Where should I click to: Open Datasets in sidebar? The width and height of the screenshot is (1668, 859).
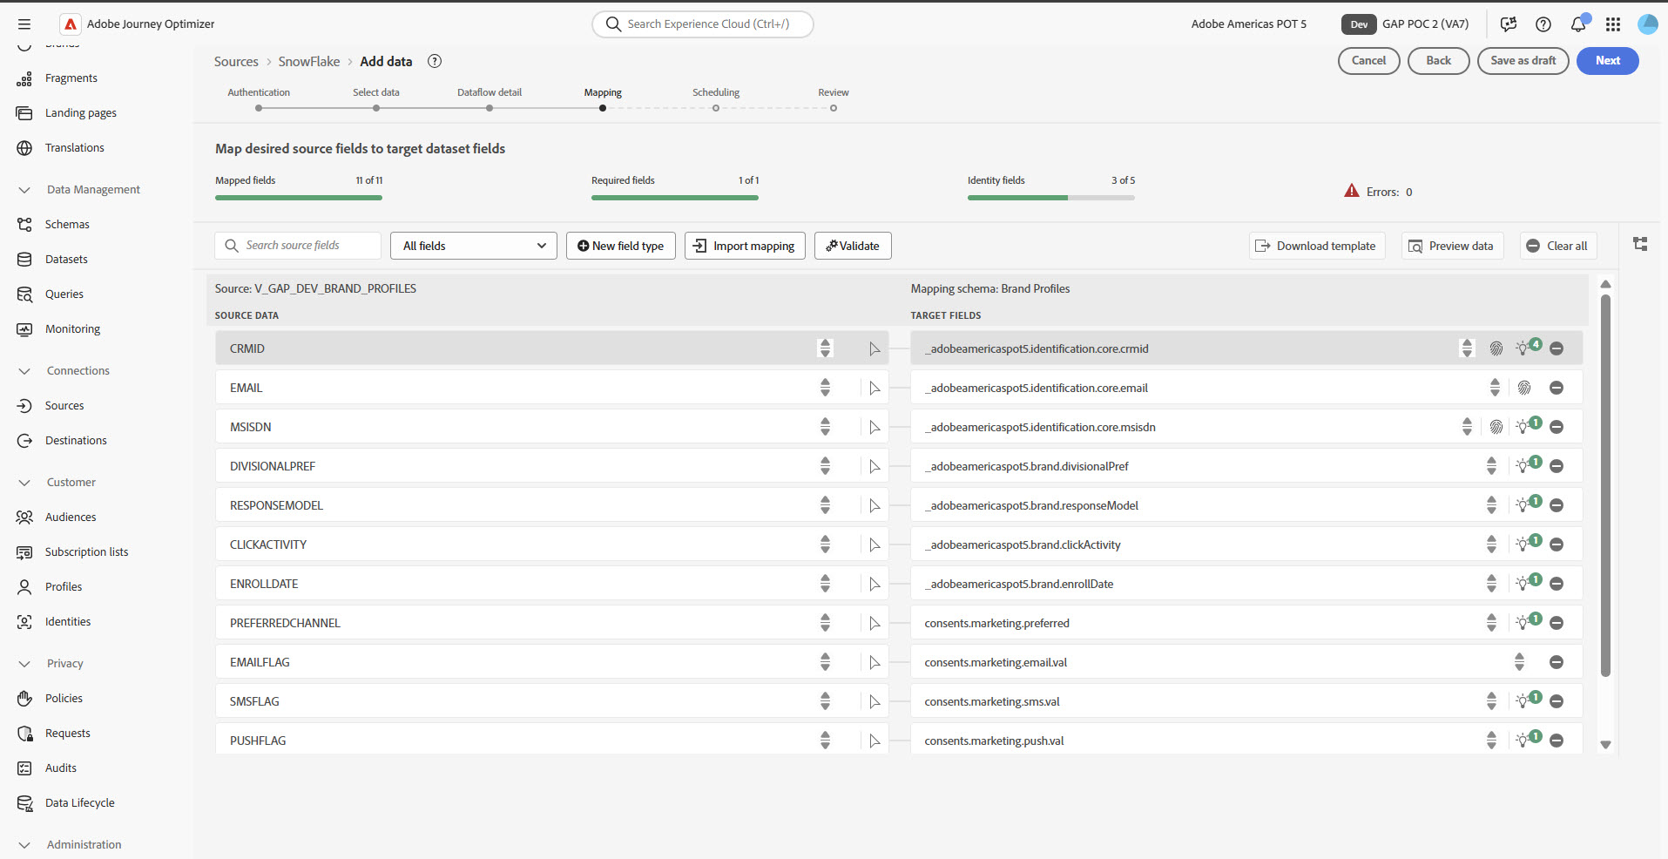click(x=66, y=260)
